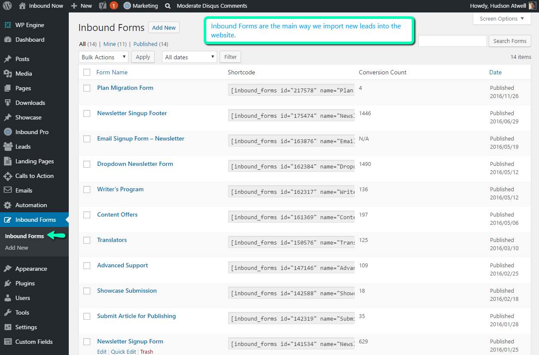
Task: Click the Dashboard gauge icon
Action: 8,40
